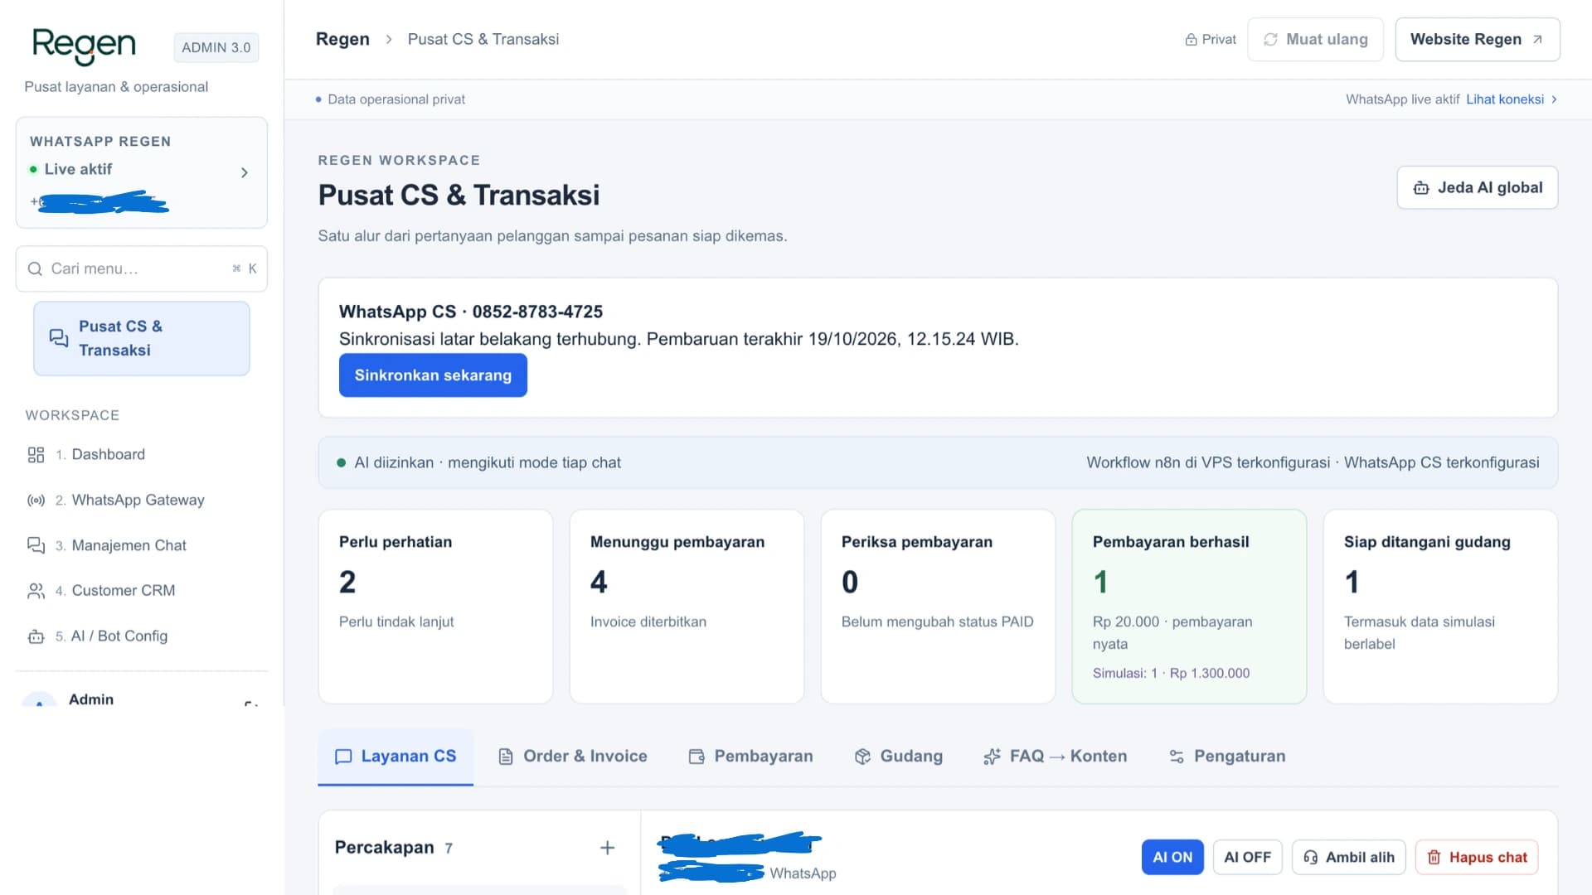Click Sinkronkan sekarang button
This screenshot has width=1592, height=895.
pyautogui.click(x=433, y=375)
